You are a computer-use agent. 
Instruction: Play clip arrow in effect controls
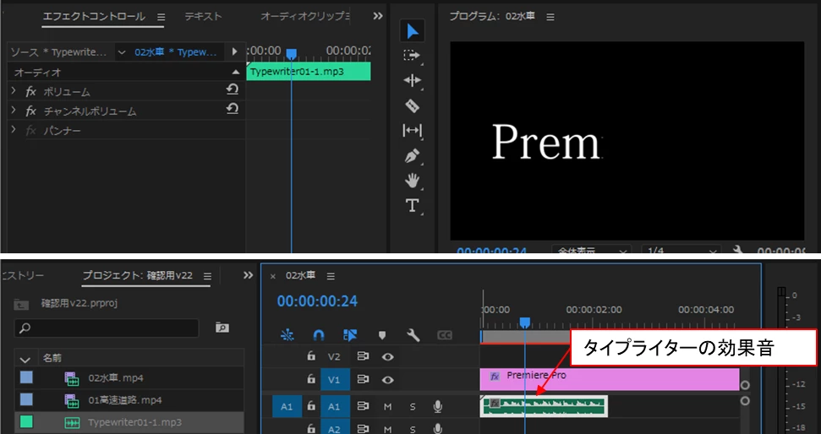pos(234,52)
